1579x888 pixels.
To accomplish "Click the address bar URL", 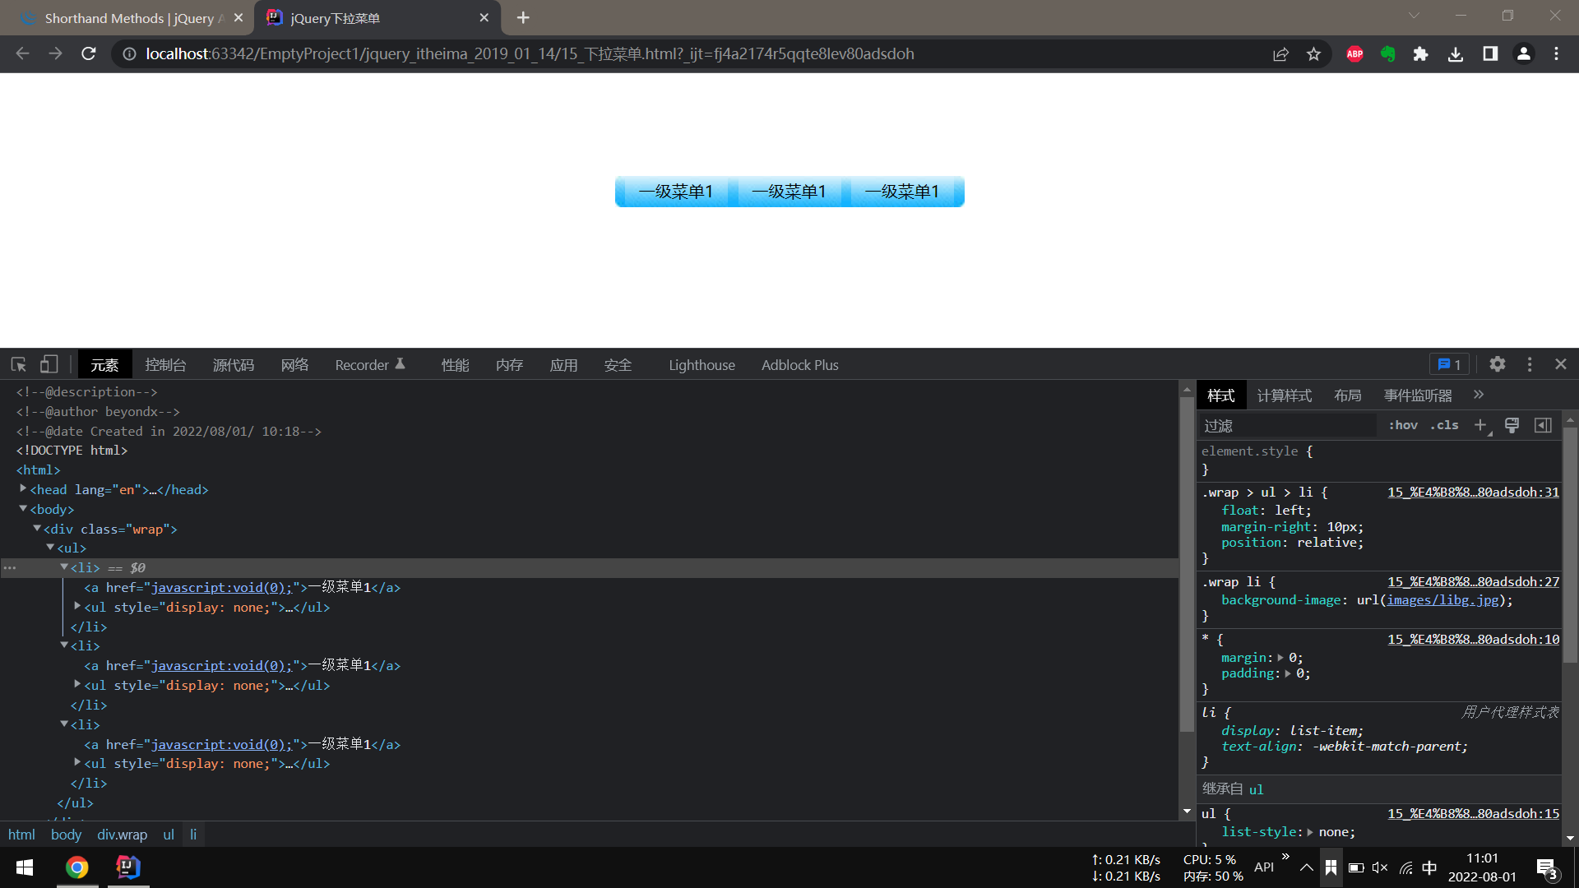I will pos(530,53).
